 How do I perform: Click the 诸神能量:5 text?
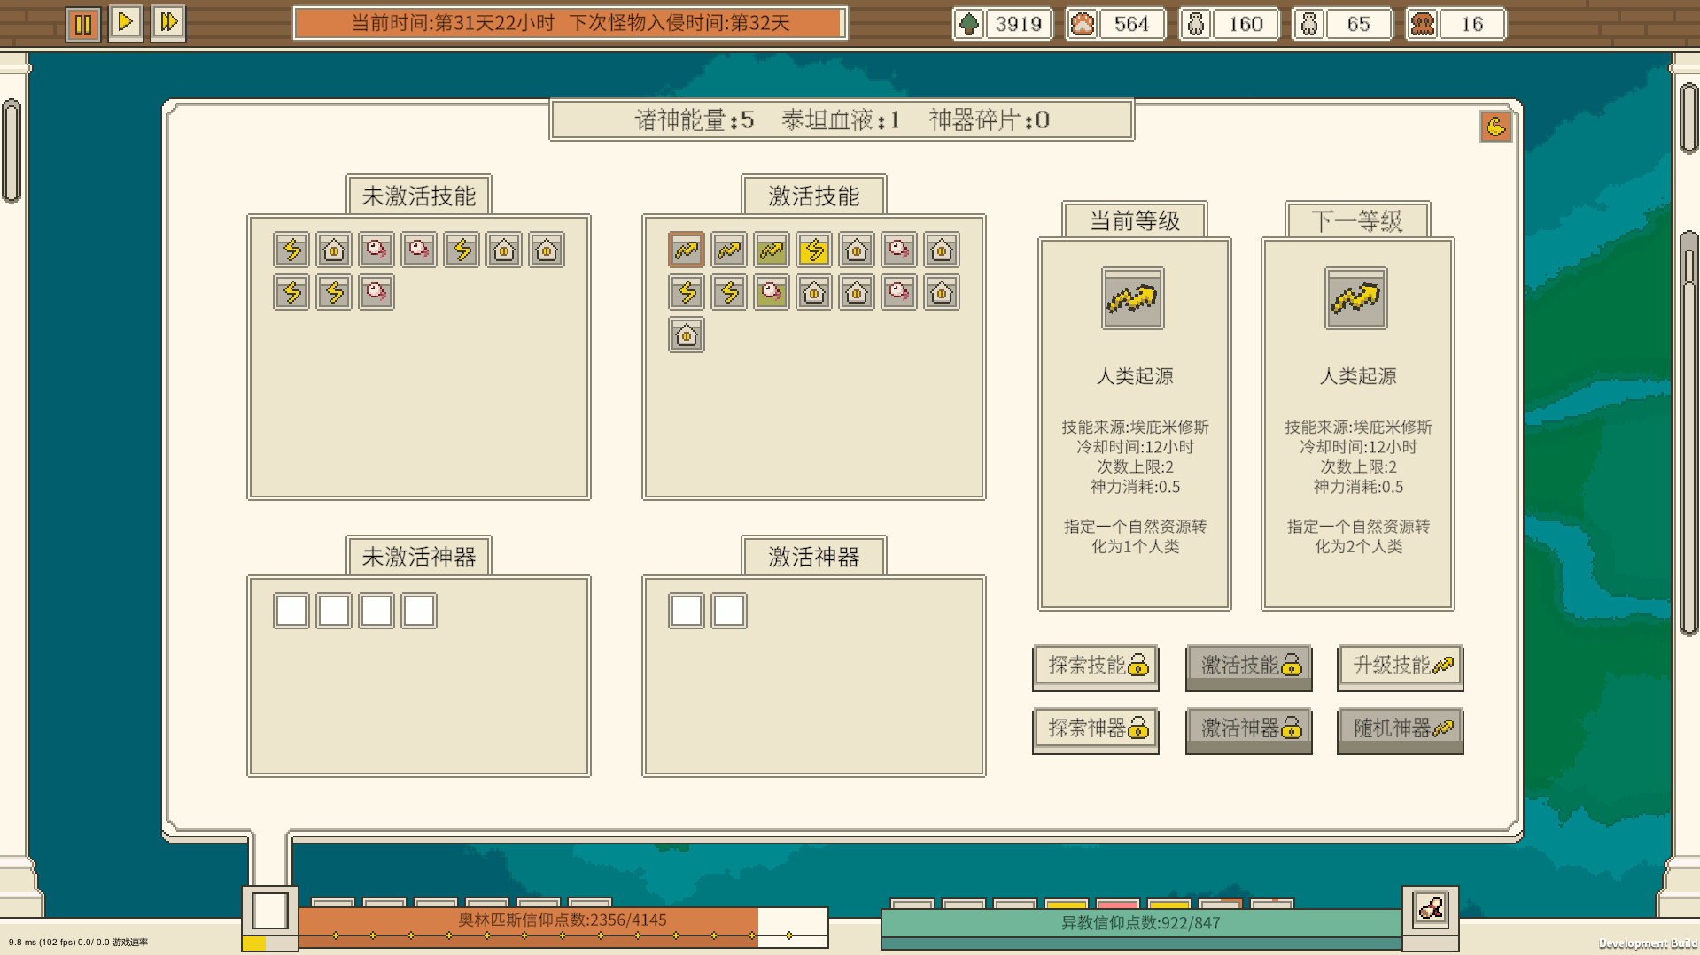[x=695, y=120]
